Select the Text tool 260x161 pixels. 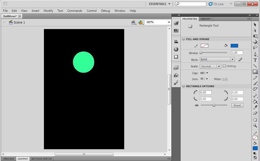255,60
